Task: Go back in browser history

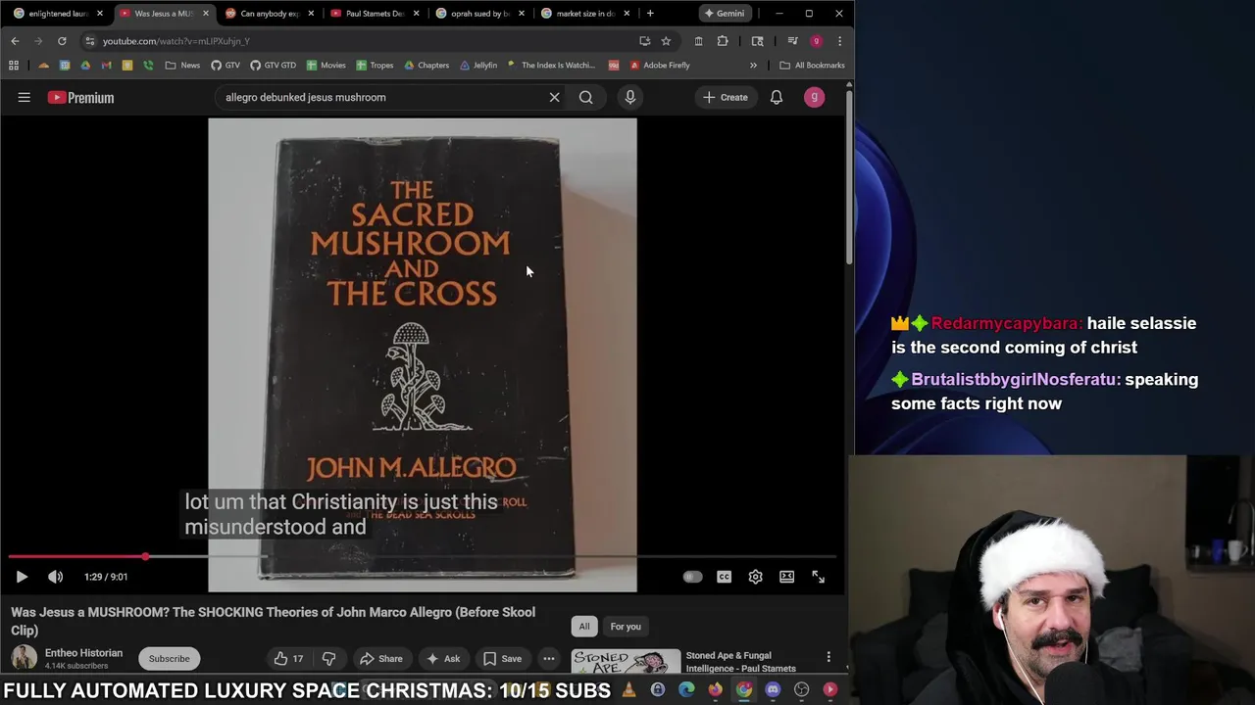Action: point(15,41)
